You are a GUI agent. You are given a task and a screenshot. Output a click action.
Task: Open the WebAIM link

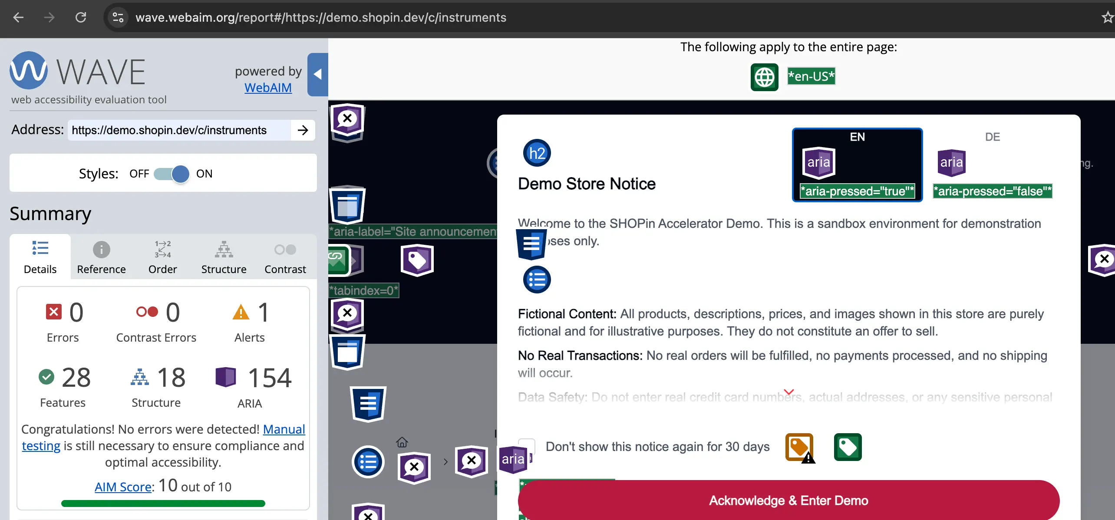268,88
